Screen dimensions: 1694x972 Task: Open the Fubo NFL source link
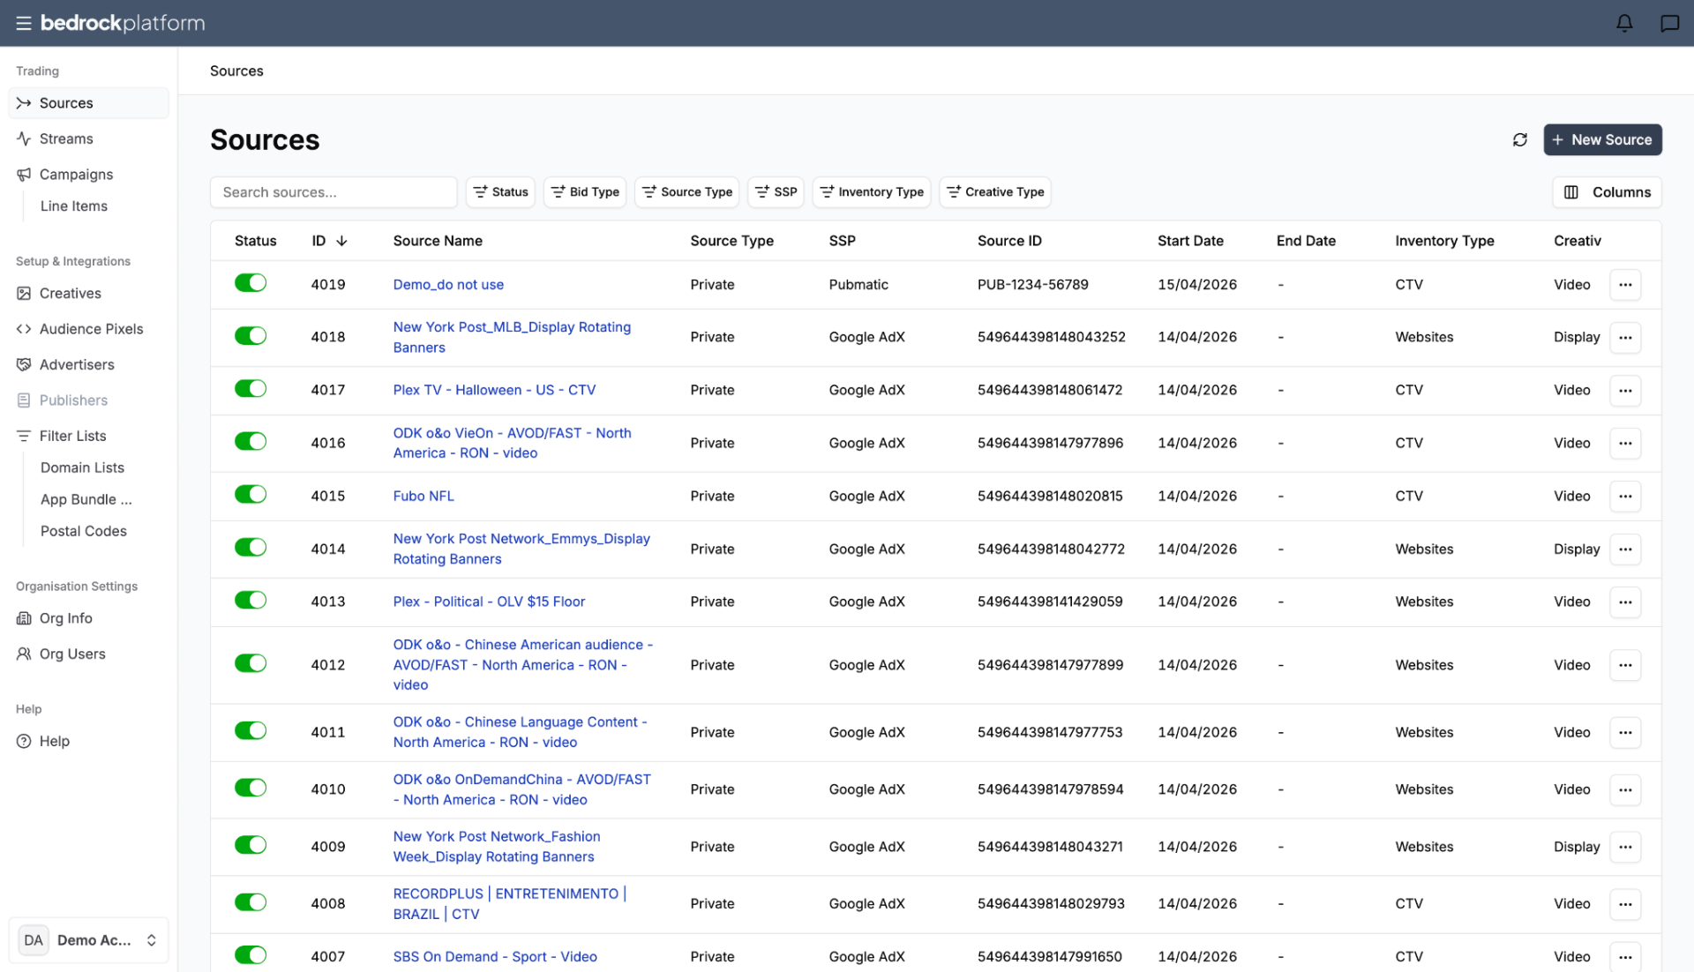coord(423,496)
